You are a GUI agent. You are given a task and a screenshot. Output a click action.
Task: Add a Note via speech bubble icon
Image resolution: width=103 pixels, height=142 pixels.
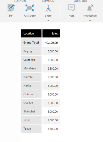(x=72, y=8)
